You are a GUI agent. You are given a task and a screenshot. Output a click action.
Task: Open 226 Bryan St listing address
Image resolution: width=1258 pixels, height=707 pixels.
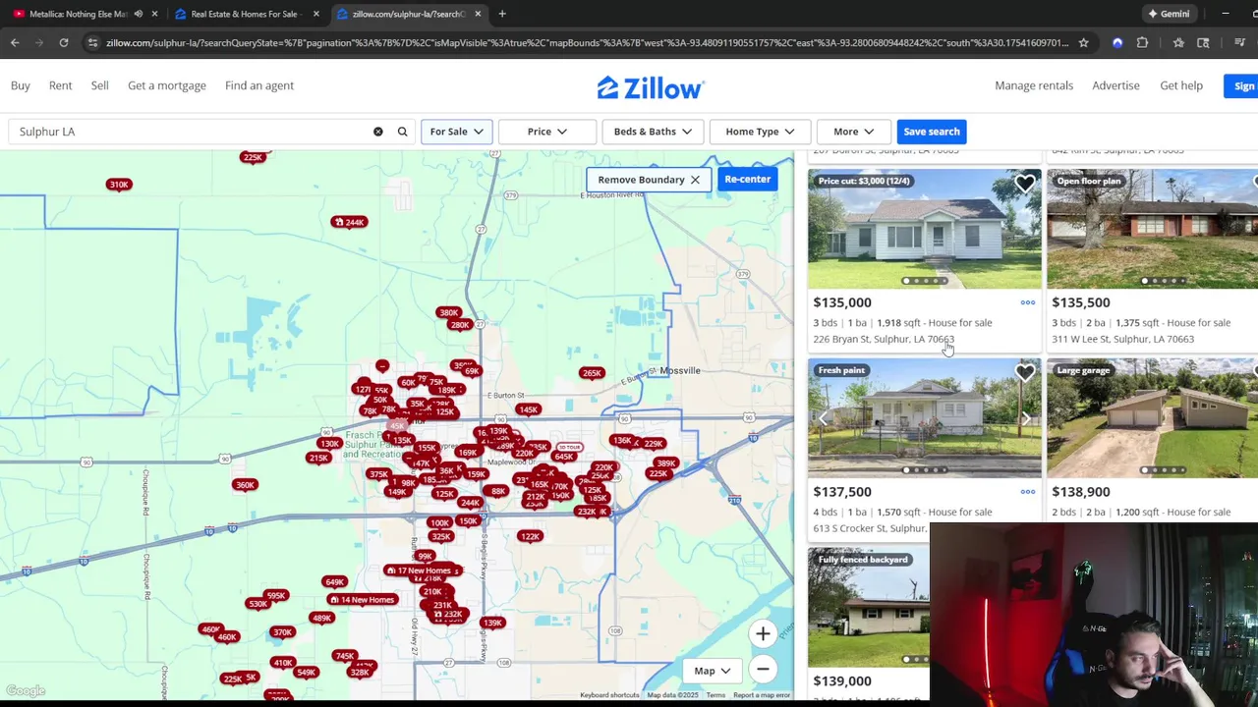884,339
